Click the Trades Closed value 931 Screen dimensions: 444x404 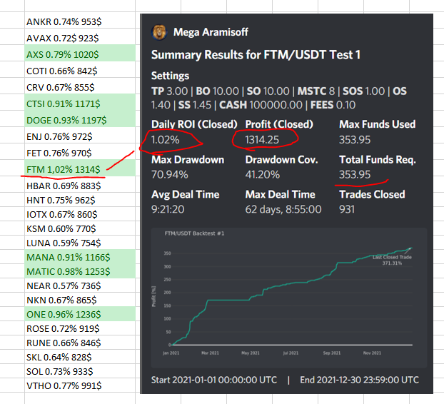[x=347, y=209]
